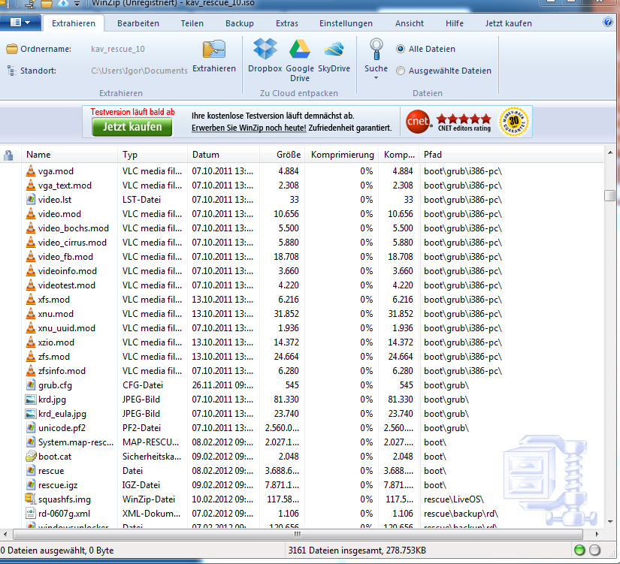Open the Einstellungen tab
Image resolution: width=620 pixels, height=564 pixels.
[x=346, y=23]
